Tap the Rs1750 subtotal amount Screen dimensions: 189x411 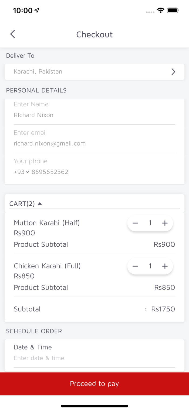point(163,309)
